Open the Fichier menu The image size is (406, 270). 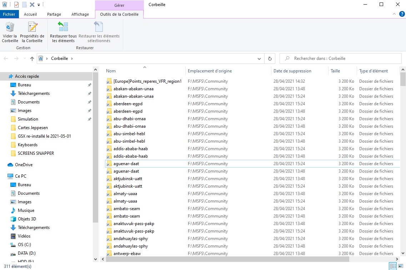pyautogui.click(x=9, y=14)
